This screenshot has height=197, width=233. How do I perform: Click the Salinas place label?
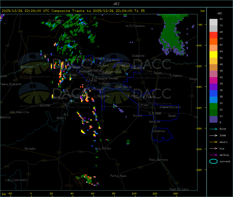[x=45, y=105]
